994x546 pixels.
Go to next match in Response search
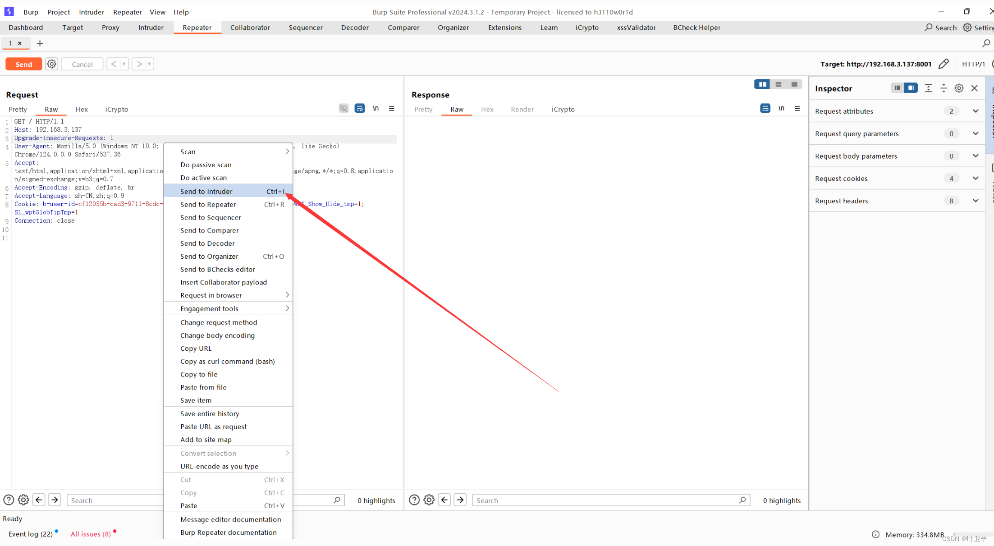click(460, 500)
